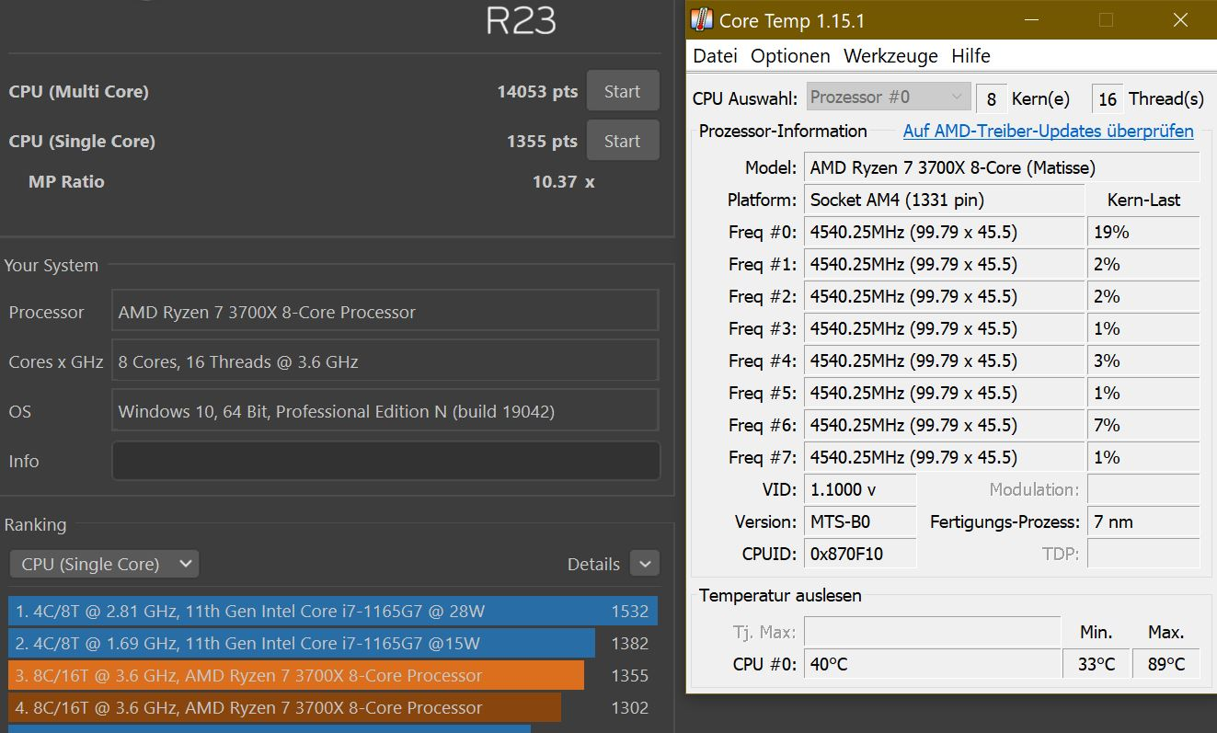Viewport: 1217px width, 733px height.
Task: Click Freq #0 load value 19%
Action: tap(1143, 232)
